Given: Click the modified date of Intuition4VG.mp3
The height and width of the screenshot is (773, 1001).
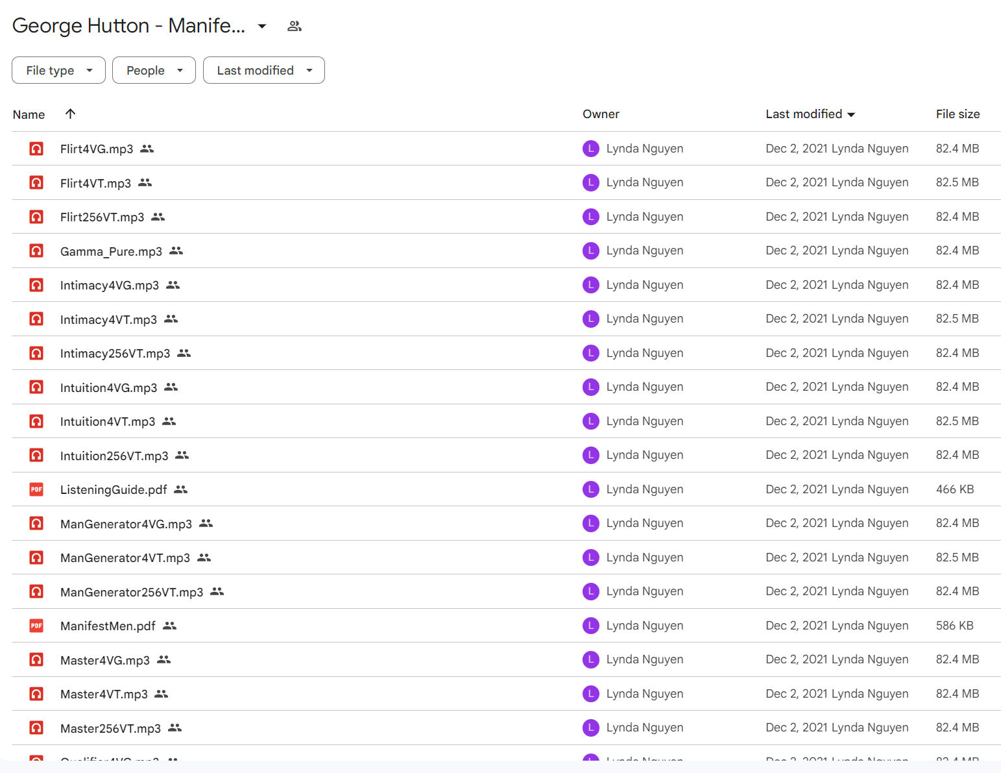Looking at the screenshot, I should point(837,387).
